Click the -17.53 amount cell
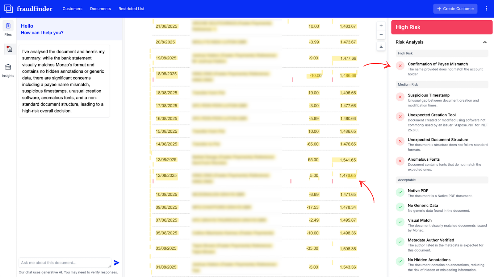This screenshot has width=494, height=277. click(x=312, y=207)
